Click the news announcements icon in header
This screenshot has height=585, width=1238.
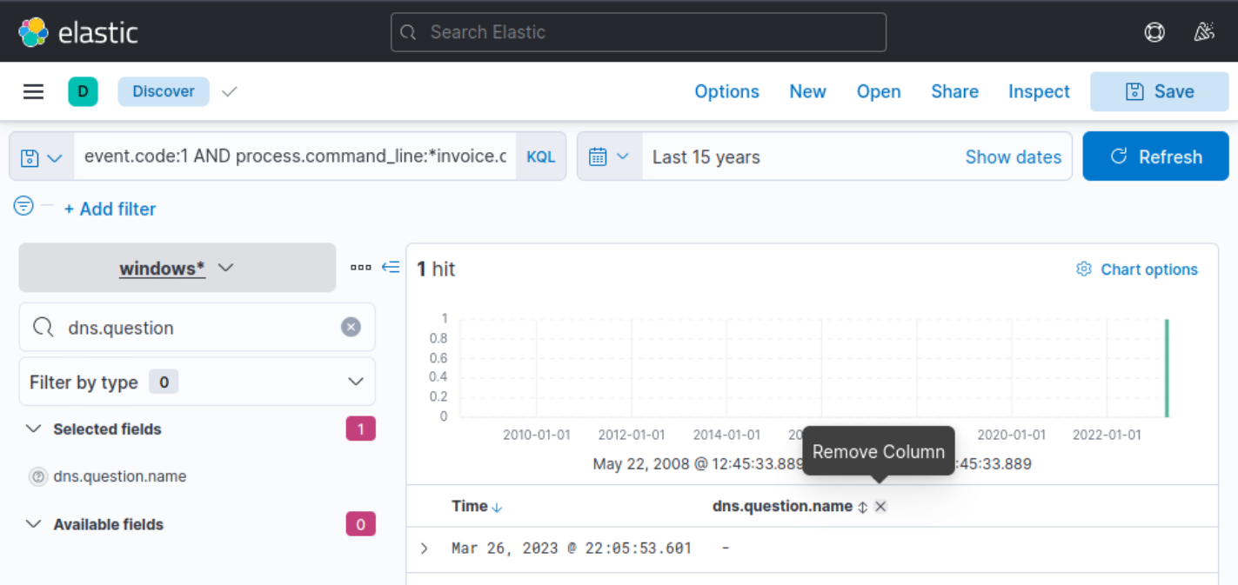(x=1204, y=31)
